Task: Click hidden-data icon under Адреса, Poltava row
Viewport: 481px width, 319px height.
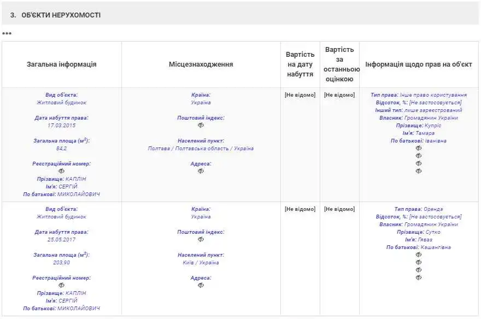Action: pos(201,171)
